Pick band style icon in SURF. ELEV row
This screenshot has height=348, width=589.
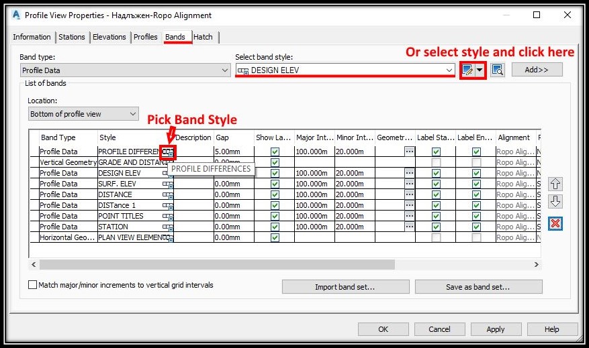168,184
